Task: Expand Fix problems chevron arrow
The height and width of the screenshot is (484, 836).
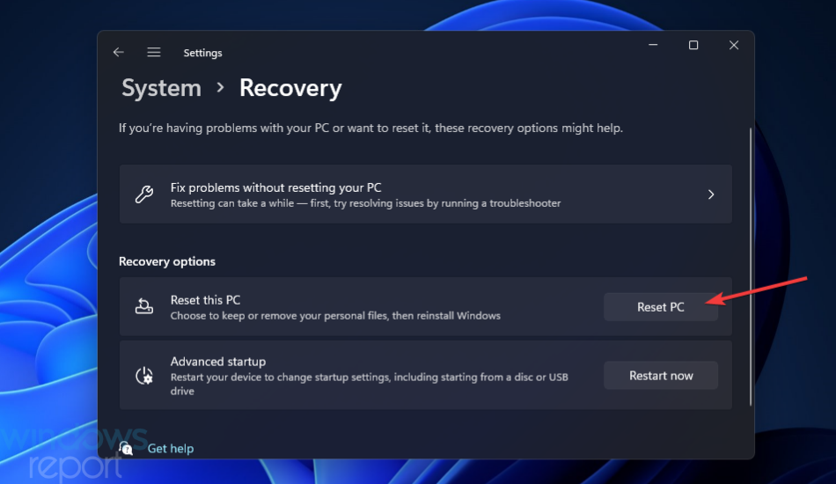Action: [x=711, y=194]
